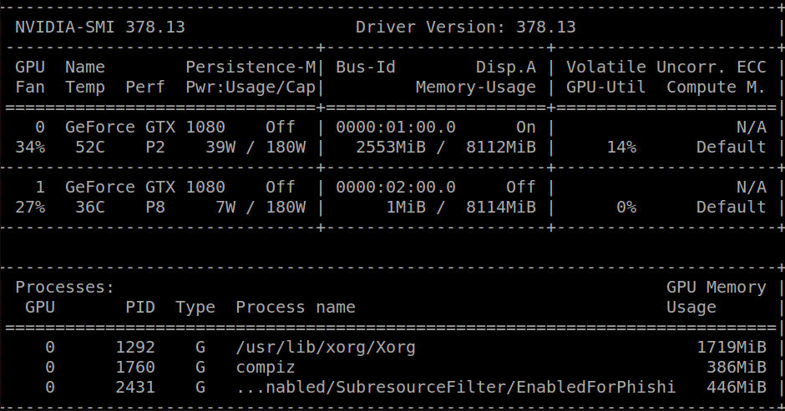Viewport: 785px width, 411px height.
Task: Click the 36C temperature value
Action: [x=90, y=207]
